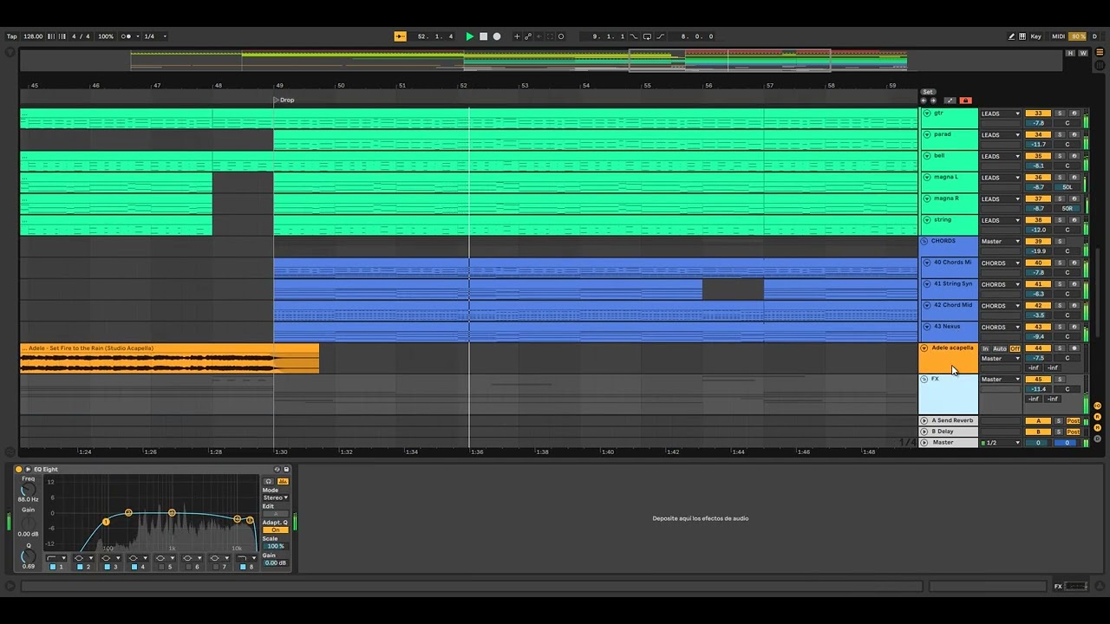Unfold the bell track
Screen dimensions: 1110x624
click(x=926, y=156)
